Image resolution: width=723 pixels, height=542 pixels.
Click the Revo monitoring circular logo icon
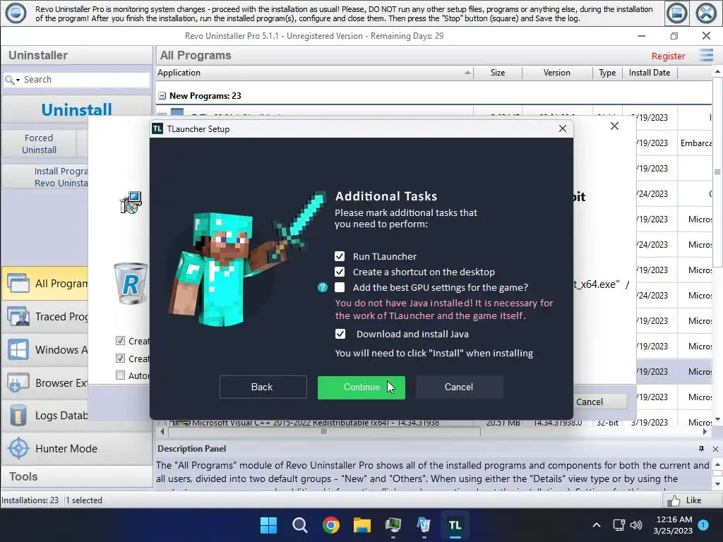point(16,13)
